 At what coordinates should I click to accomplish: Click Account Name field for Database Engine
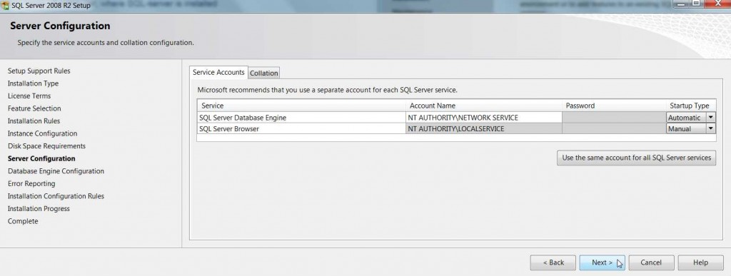pos(484,118)
